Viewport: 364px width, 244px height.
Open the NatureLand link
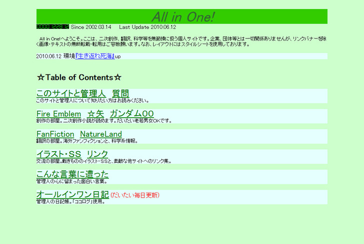(100, 134)
